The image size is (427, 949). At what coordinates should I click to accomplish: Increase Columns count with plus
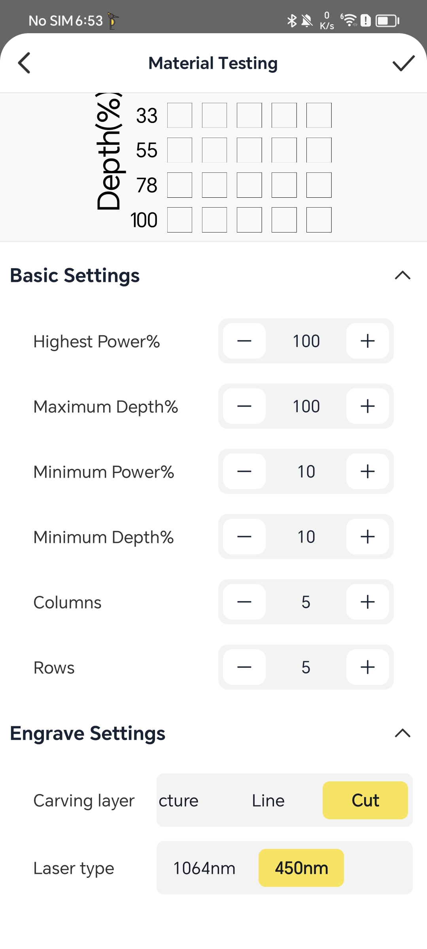pyautogui.click(x=367, y=602)
